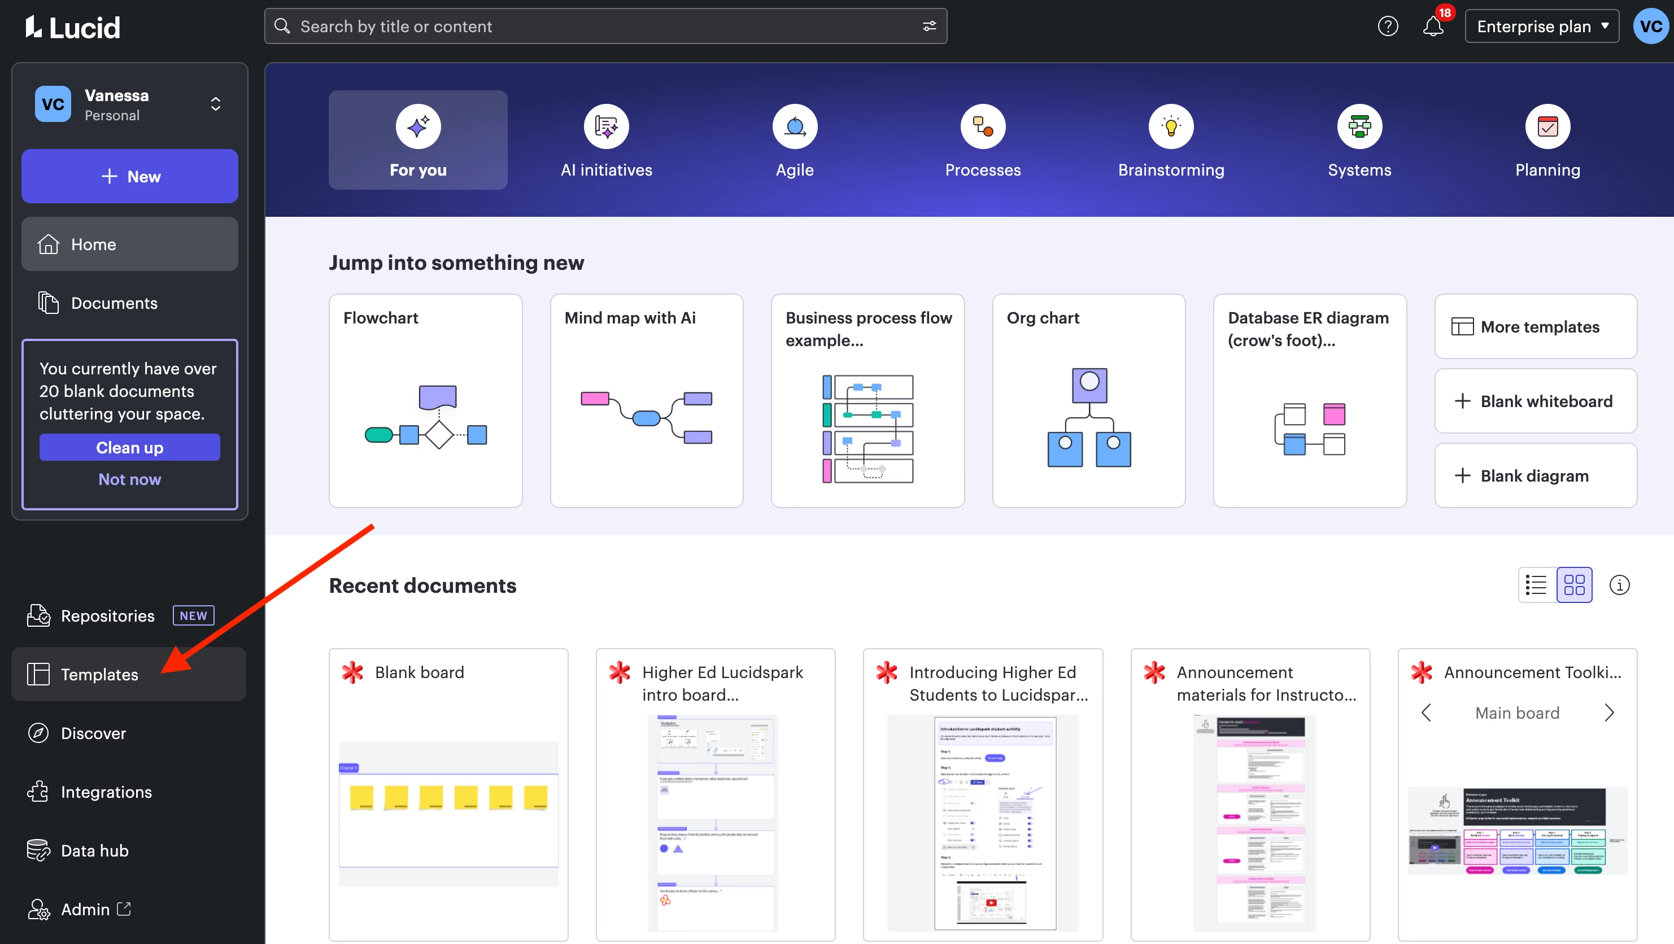Open the Brainstorming lightbulb category
Image resolution: width=1674 pixels, height=944 pixels.
pos(1170,126)
